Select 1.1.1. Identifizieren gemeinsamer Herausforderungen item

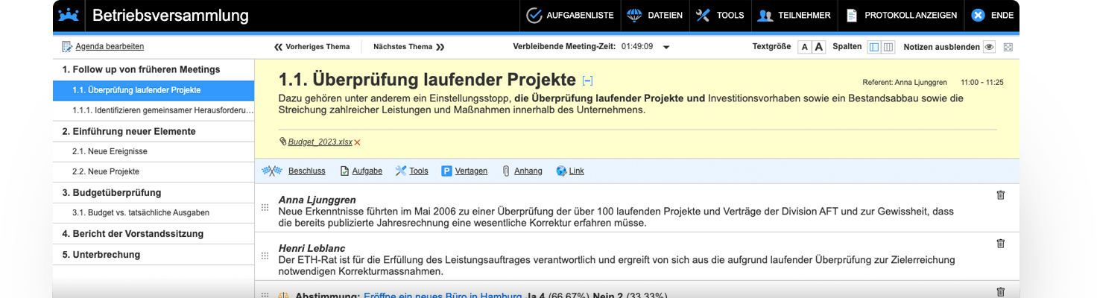click(x=154, y=110)
